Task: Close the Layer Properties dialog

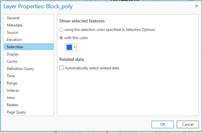Action: [x=197, y=6]
